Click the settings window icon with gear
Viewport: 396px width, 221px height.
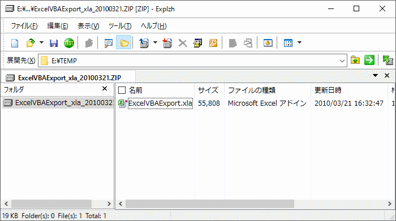pyautogui.click(x=268, y=43)
